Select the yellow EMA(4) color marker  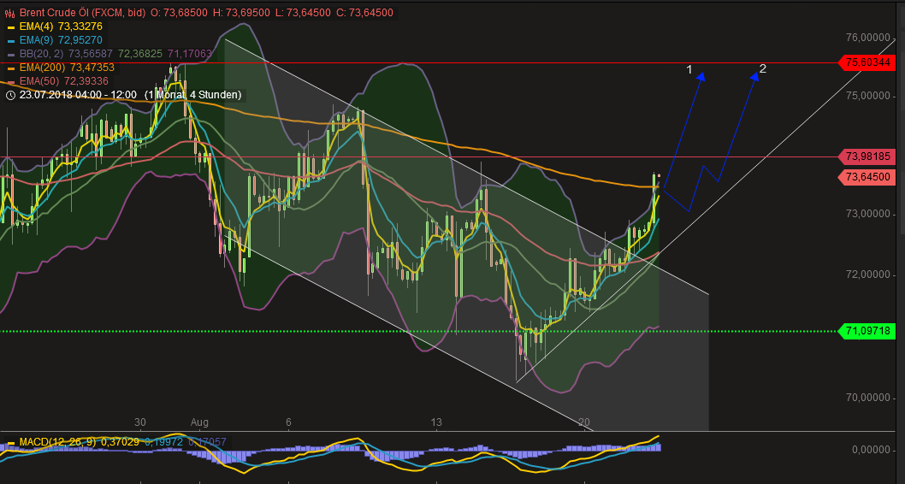tap(10, 27)
